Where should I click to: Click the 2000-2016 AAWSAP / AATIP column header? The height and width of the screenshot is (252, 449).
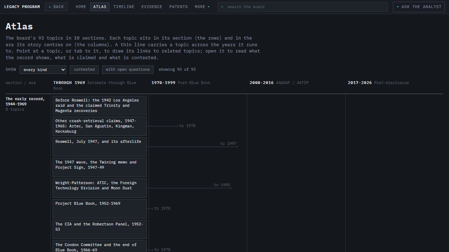279,83
